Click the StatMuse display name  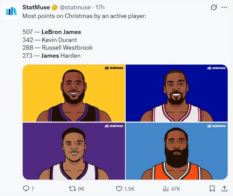coord(36,7)
